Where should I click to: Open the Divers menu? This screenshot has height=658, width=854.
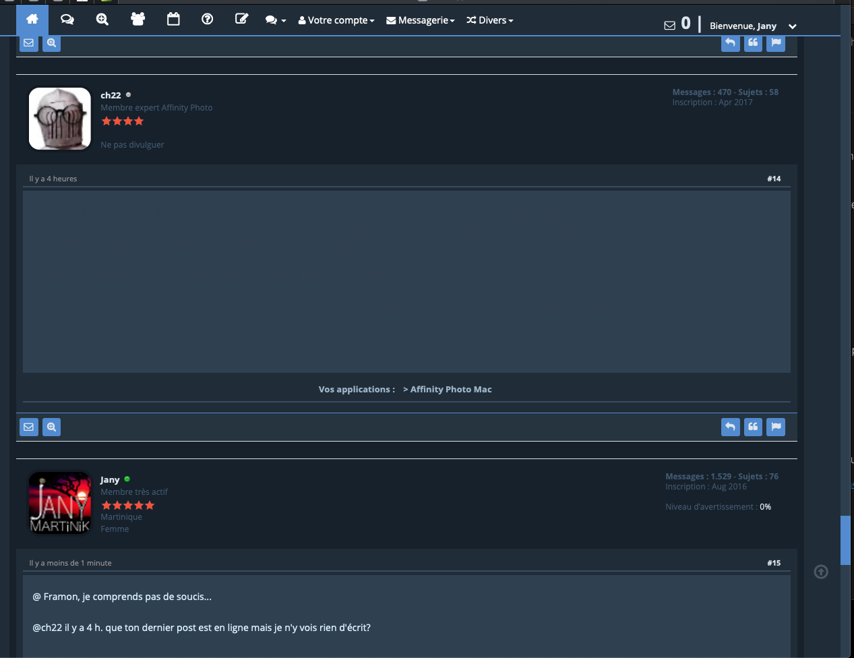490,20
